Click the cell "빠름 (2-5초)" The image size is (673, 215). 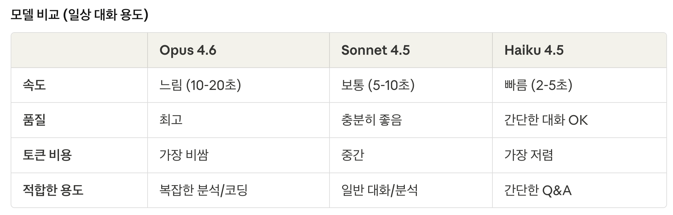coord(538,85)
